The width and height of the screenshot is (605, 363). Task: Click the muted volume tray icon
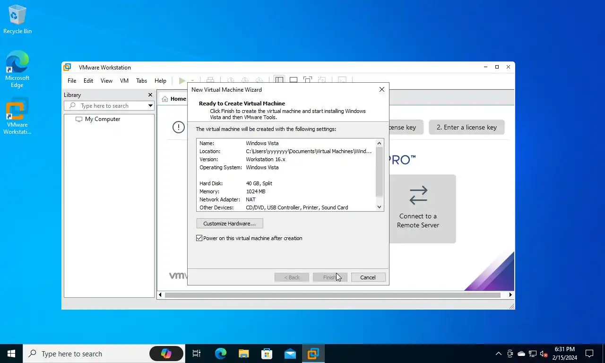tap(544, 354)
